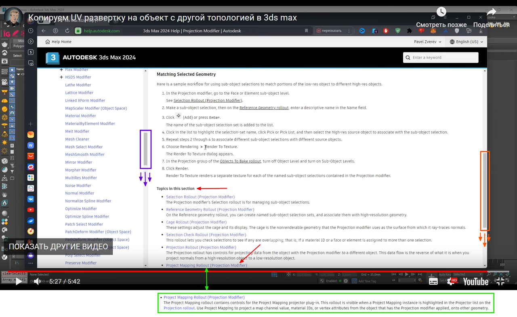Viewport: 517px width, 317px height.
Task: Open Reference Geometry Rollout (Projection Modifier) topic
Action: pos(210,209)
